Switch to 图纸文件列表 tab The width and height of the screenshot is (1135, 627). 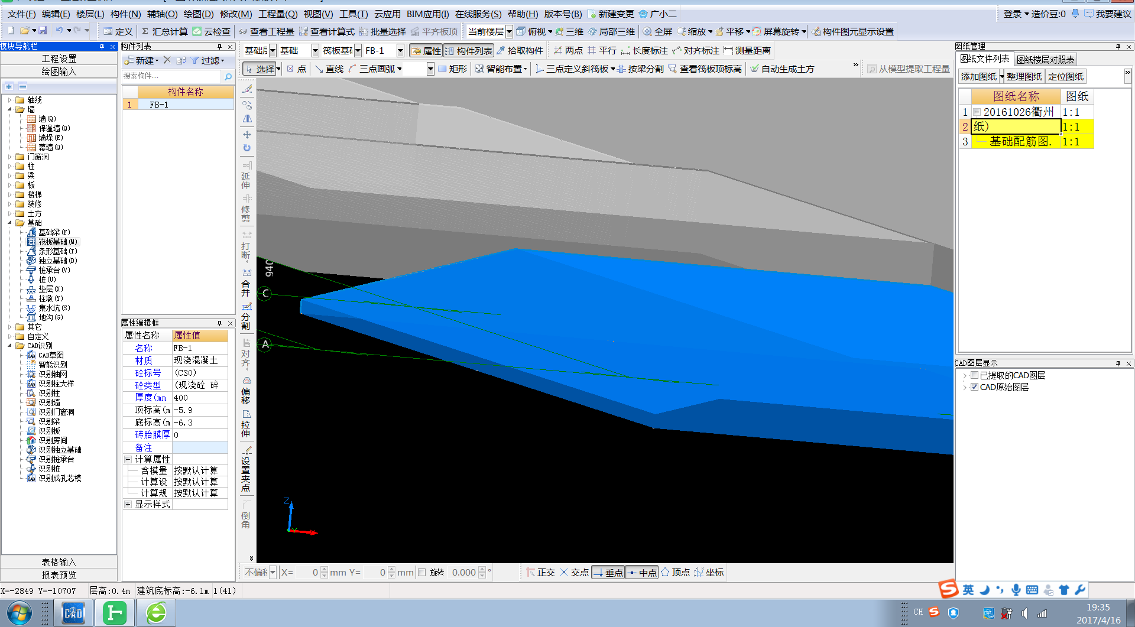point(985,59)
